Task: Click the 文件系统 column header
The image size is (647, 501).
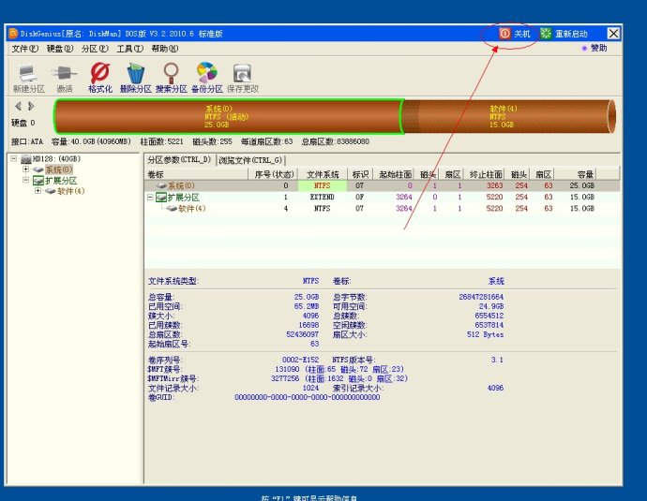Action: [x=323, y=174]
